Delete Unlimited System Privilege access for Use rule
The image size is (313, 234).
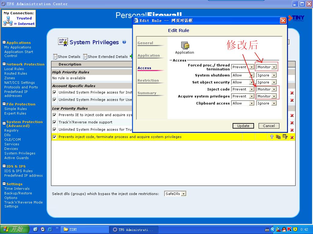[x=292, y=100]
